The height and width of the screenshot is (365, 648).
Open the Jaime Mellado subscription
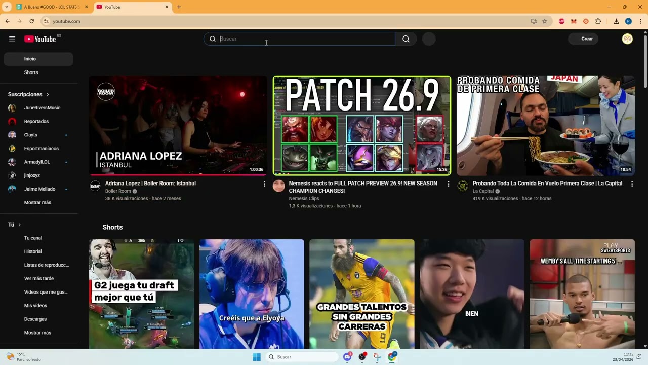point(38,189)
